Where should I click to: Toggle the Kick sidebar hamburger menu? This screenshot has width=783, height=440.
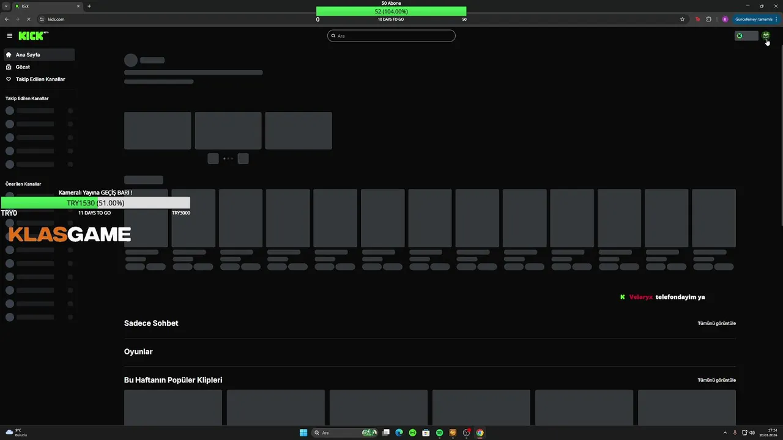pos(9,36)
